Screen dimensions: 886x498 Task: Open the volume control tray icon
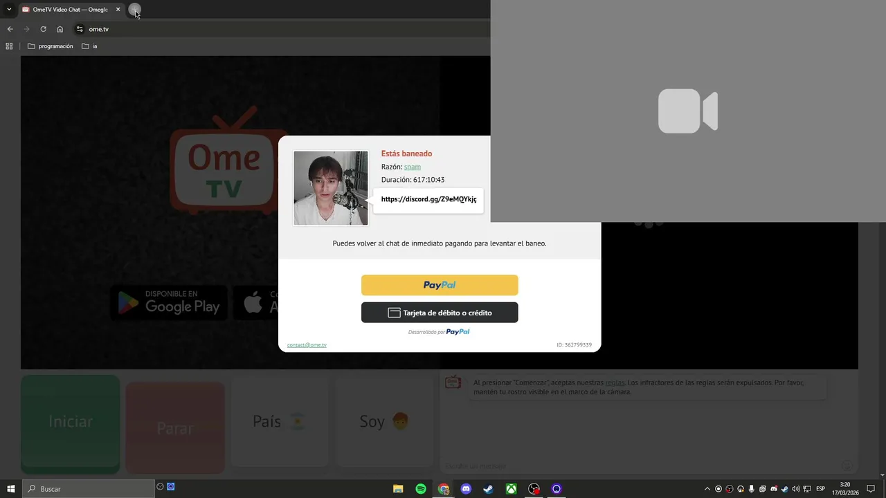[796, 489]
